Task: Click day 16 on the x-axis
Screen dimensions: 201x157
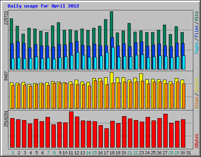Action: 100,153
